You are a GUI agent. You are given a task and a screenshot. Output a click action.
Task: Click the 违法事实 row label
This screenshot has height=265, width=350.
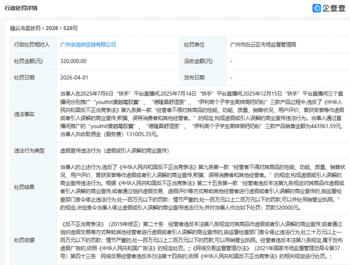24,115
